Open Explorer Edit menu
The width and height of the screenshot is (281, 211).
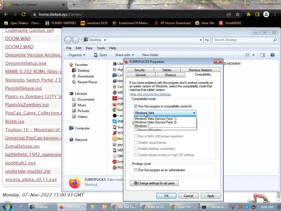tap(78, 48)
